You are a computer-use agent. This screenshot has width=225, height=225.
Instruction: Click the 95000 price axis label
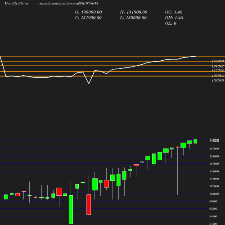click(213, 209)
